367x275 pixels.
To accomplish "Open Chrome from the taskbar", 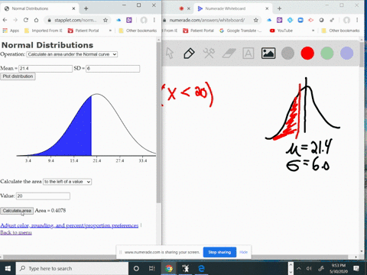I will coord(169,268).
